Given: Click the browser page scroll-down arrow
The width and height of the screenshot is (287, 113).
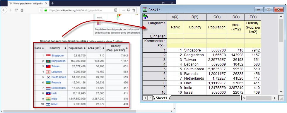Looking at the screenshot, I should [x=175, y=108].
